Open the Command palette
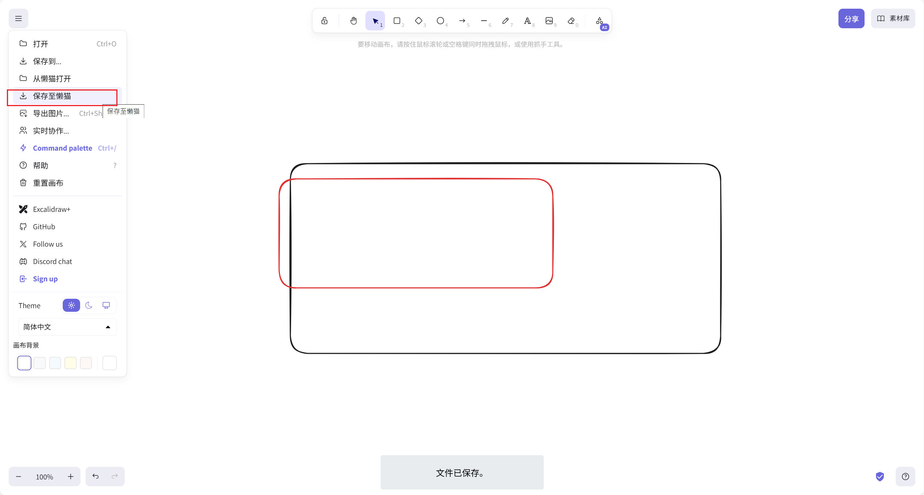 [67, 148]
